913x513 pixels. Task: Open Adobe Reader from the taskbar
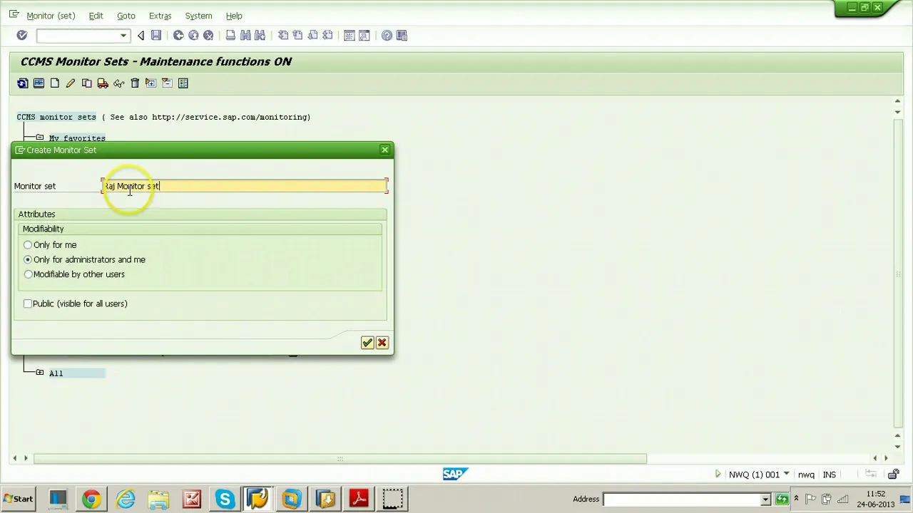click(359, 499)
